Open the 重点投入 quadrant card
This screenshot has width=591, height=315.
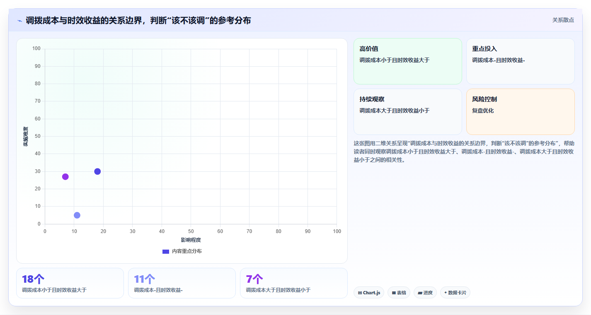pos(520,61)
